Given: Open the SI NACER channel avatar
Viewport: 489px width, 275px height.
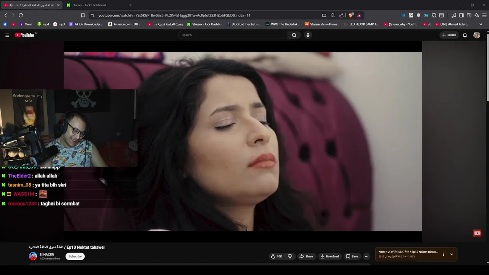Looking at the screenshot, I should pyautogui.click(x=33, y=256).
